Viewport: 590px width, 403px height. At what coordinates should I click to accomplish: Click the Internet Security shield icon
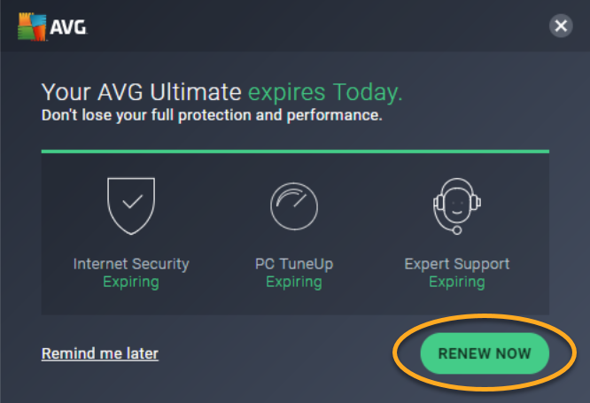(131, 205)
